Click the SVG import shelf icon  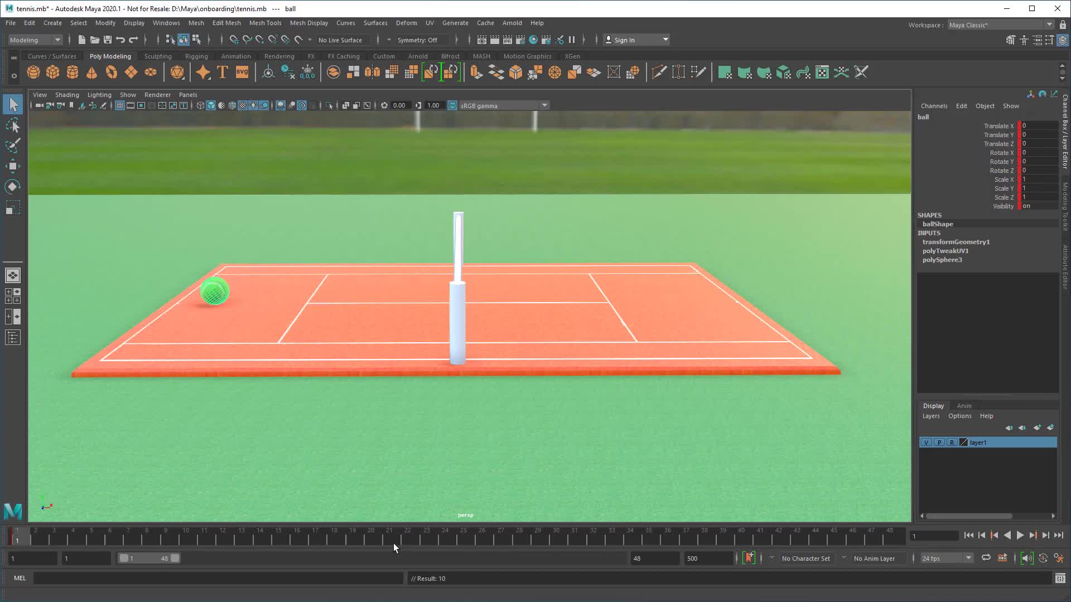click(x=242, y=72)
